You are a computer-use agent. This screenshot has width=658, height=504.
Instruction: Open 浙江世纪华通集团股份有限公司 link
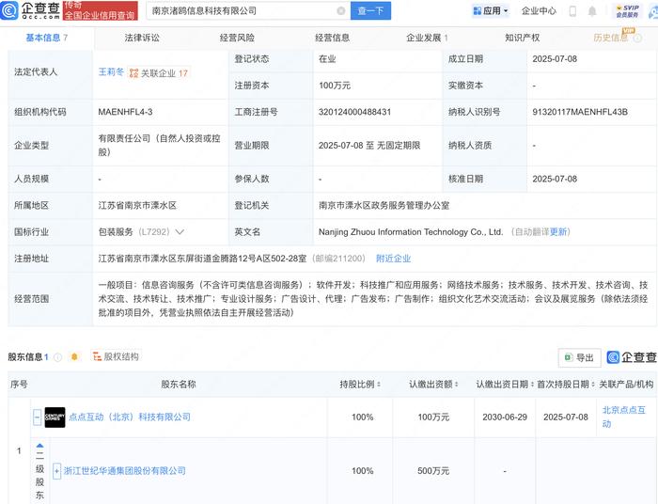coord(125,471)
